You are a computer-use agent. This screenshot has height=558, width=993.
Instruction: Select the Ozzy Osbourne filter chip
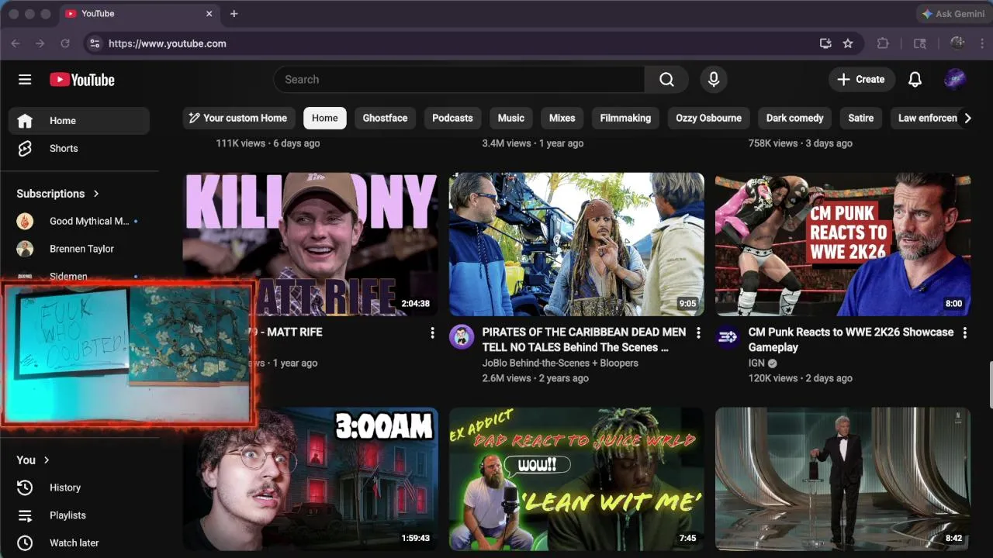708,118
